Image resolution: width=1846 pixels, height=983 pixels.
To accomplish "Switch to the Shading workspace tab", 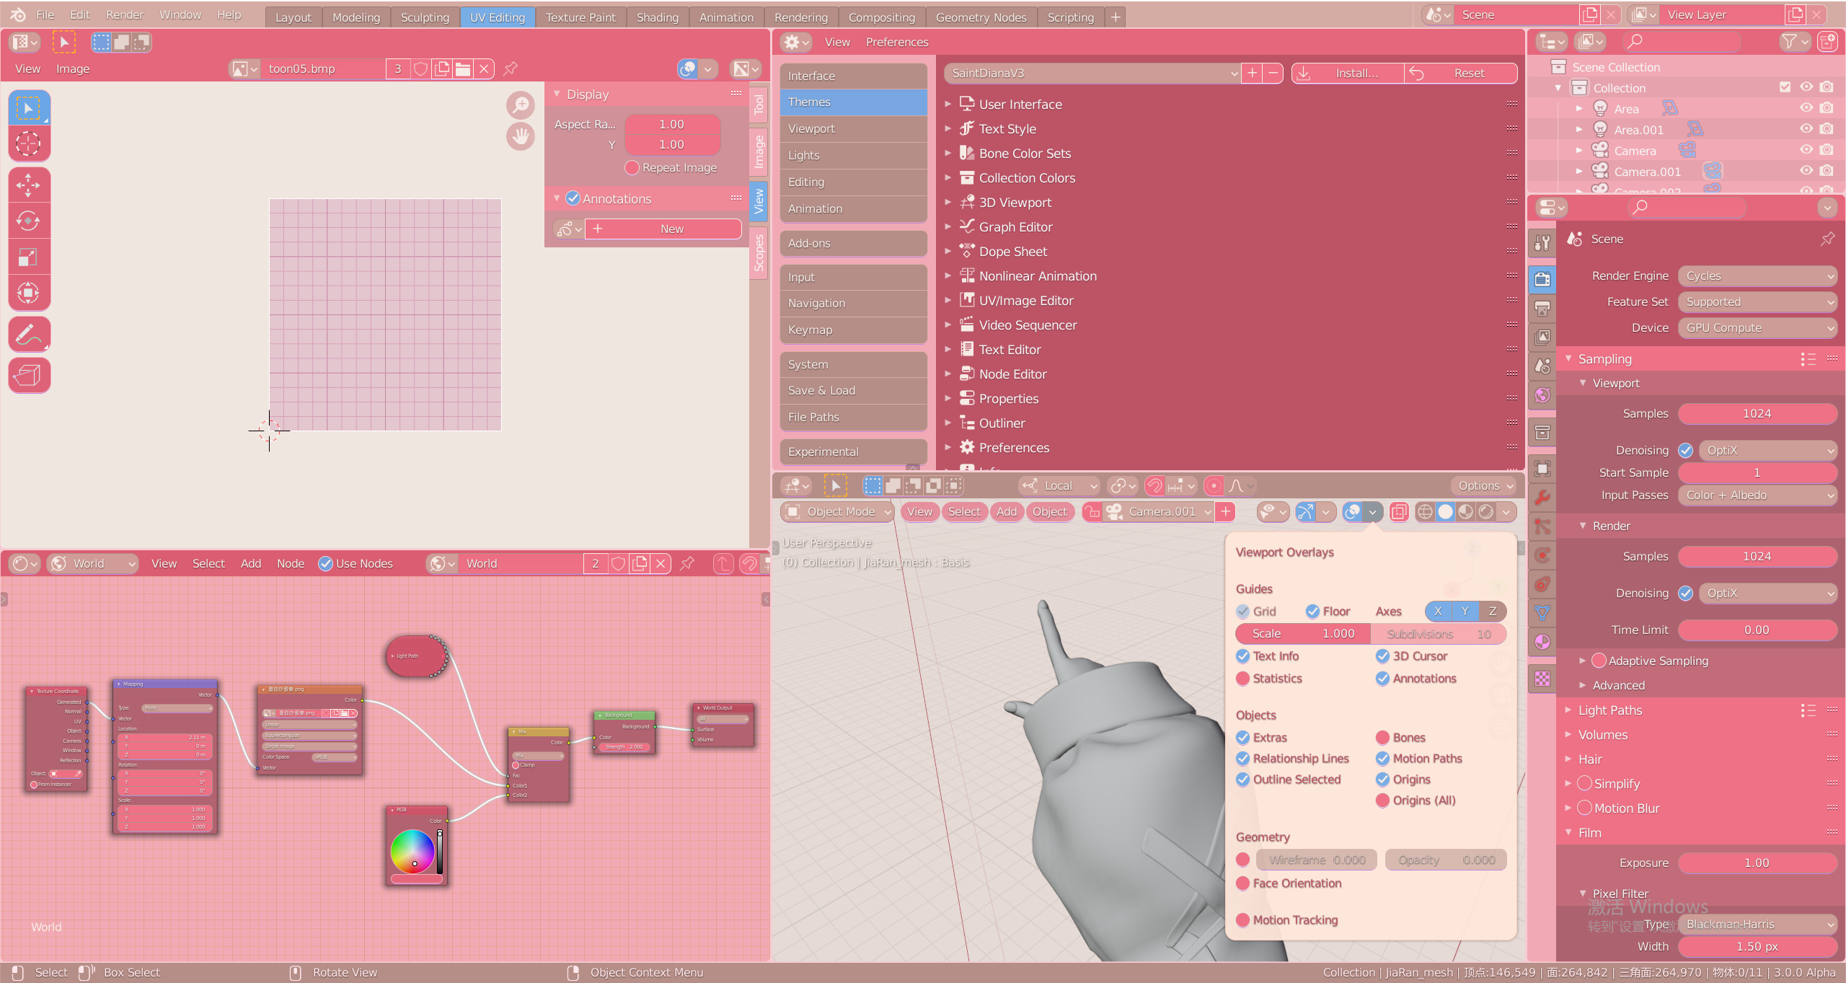I will click(657, 17).
